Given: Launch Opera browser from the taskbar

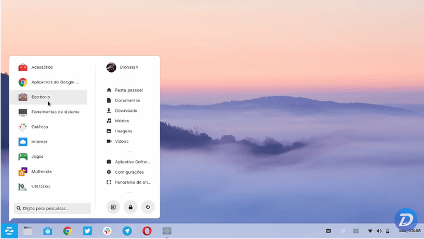Looking at the screenshot, I should coord(147,231).
